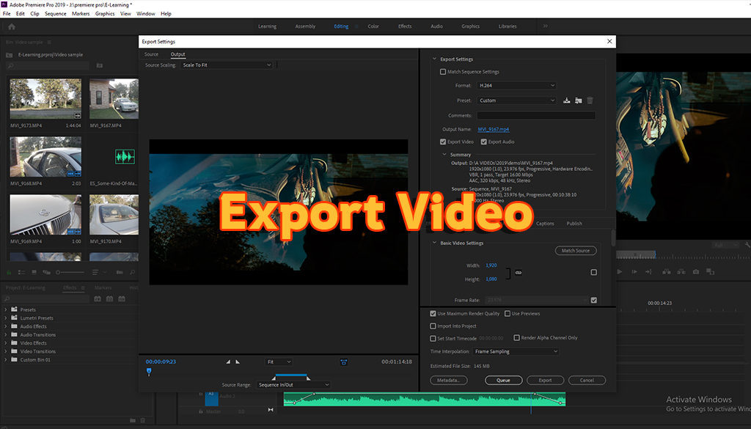Click the Home icon in the workspace bar
Viewport: 751px width, 429px height.
tap(12, 27)
